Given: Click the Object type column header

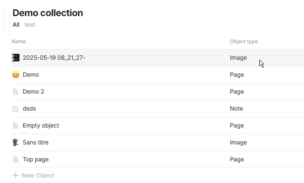Looking at the screenshot, I should (244, 42).
